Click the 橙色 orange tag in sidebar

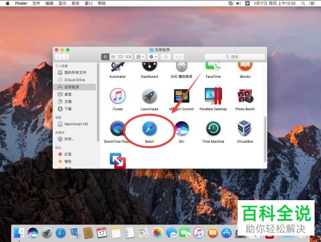(x=75, y=162)
